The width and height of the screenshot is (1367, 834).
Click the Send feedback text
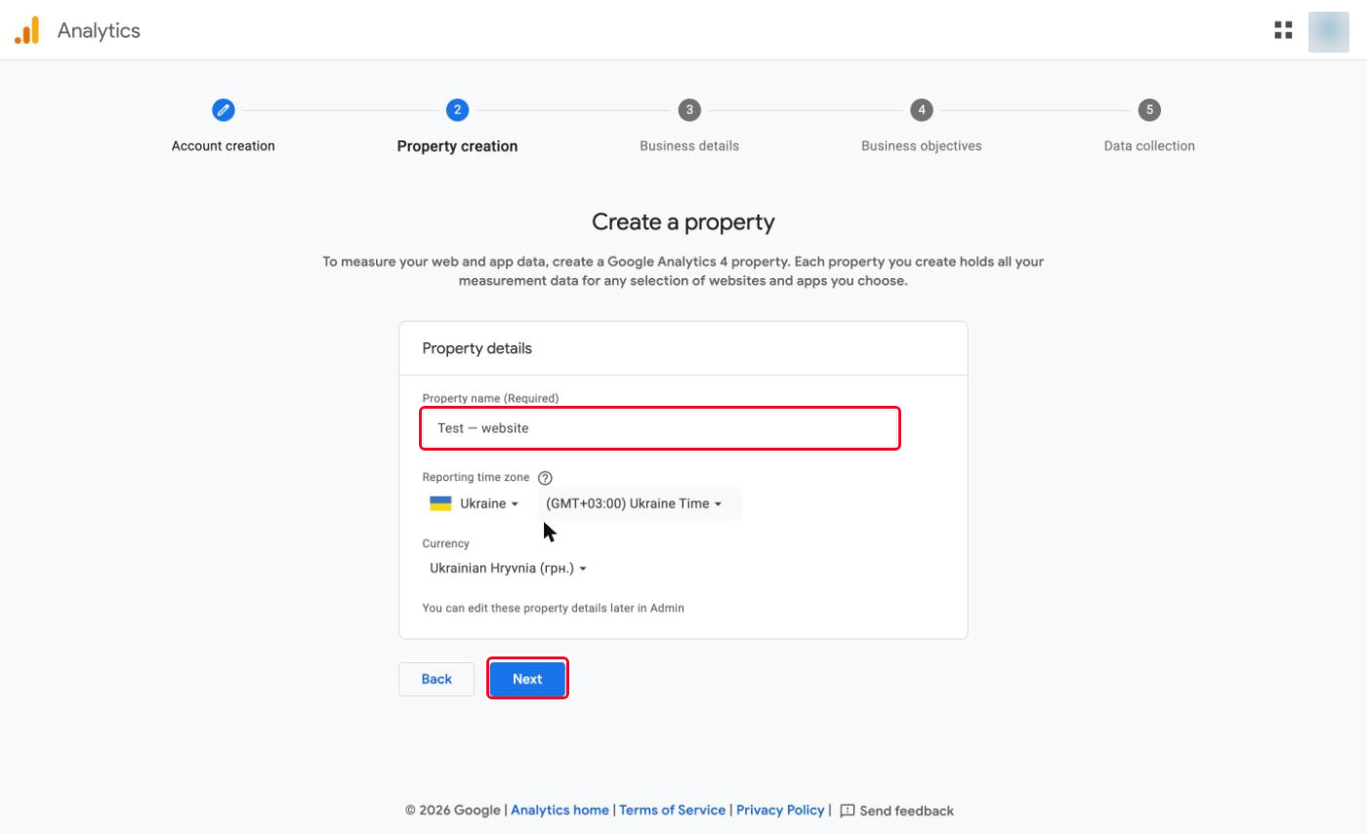tap(907, 811)
